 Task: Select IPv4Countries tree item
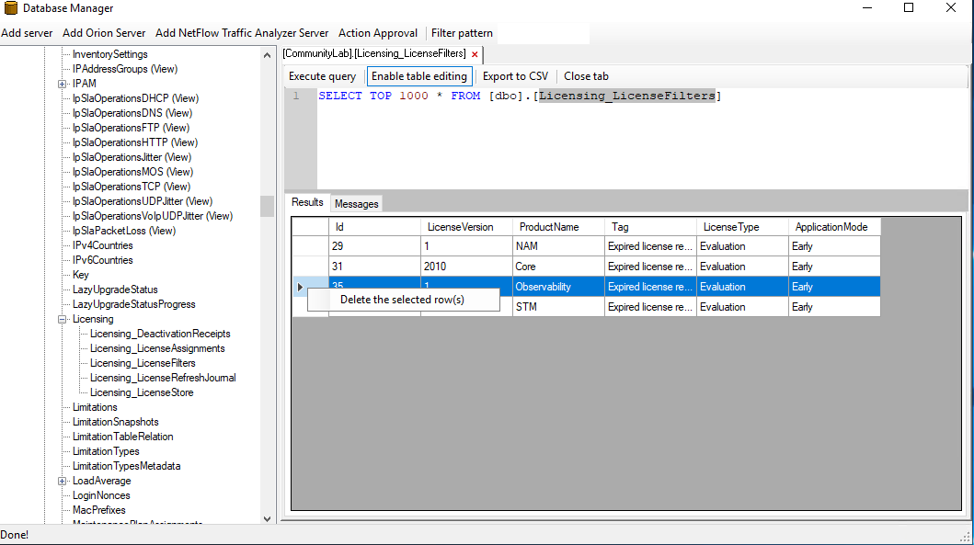coord(102,245)
